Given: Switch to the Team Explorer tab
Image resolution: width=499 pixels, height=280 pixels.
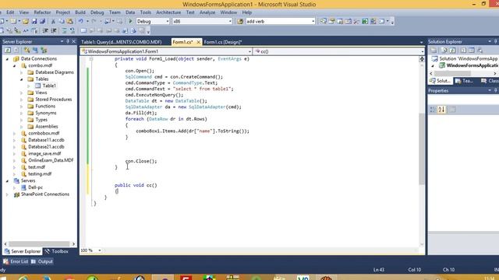Looking at the screenshot, I should tap(464, 81).
